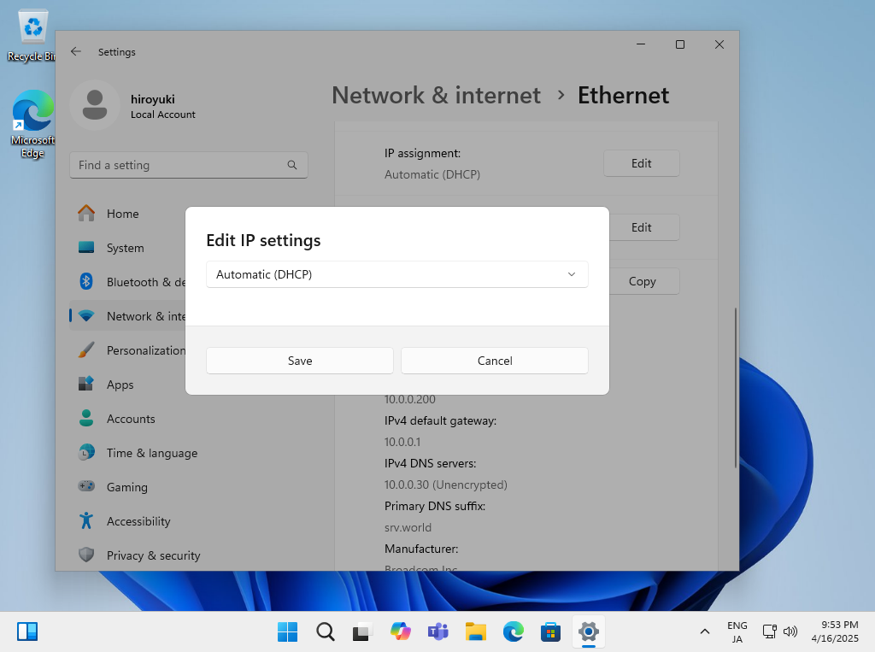The image size is (875, 652).
Task: Click the 10.0.0.30 (Unencrypted) DNS value
Action: [446, 485]
